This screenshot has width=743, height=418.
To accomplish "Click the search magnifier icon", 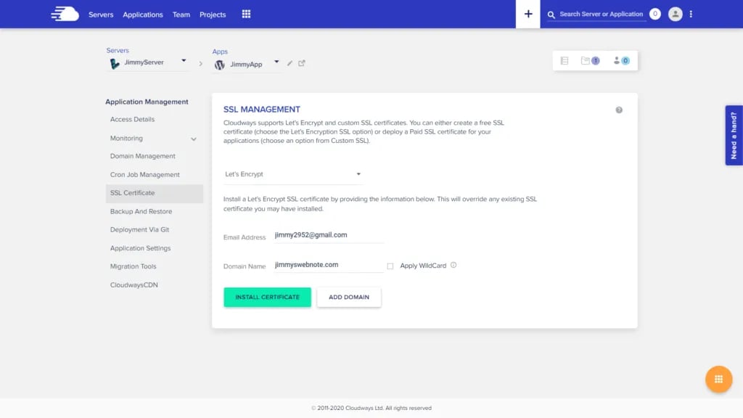I will pyautogui.click(x=551, y=15).
